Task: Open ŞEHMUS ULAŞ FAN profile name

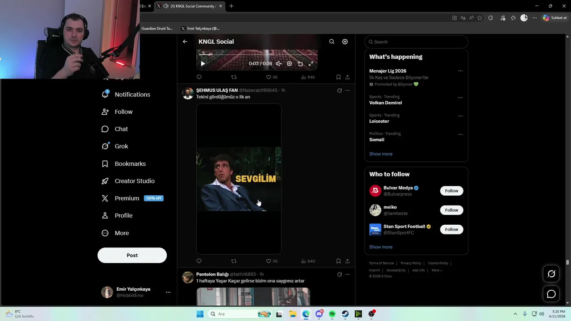Action: (x=217, y=90)
